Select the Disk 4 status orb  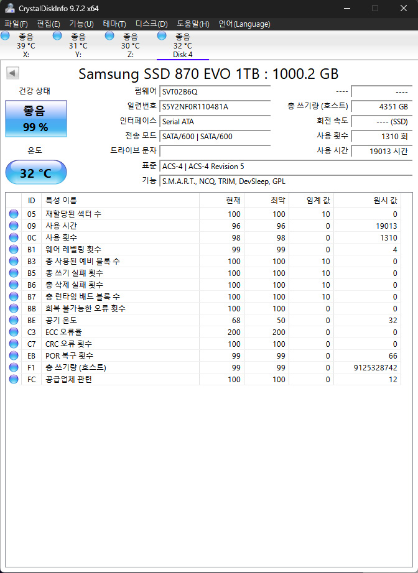(x=162, y=35)
